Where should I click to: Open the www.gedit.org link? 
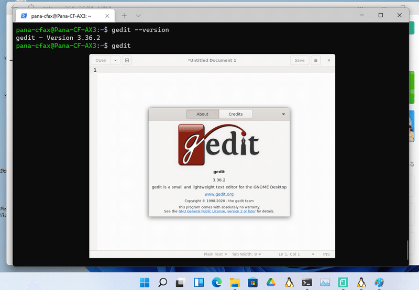(x=219, y=194)
